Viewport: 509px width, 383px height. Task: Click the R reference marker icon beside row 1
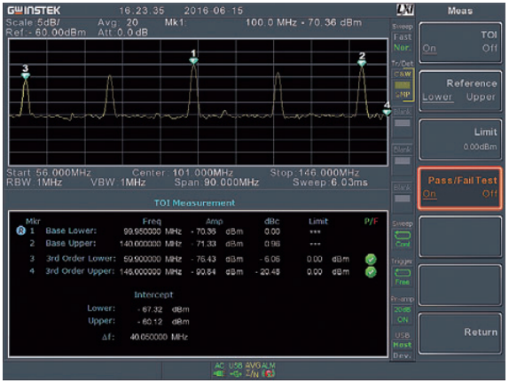point(20,231)
